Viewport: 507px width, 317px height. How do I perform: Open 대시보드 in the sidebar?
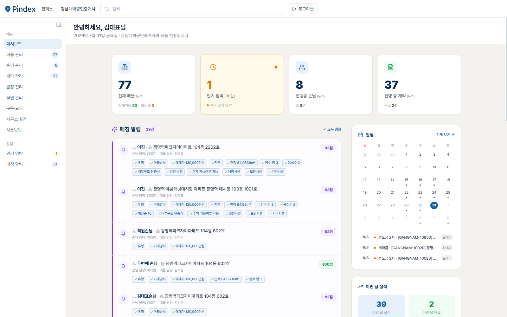pos(33,44)
